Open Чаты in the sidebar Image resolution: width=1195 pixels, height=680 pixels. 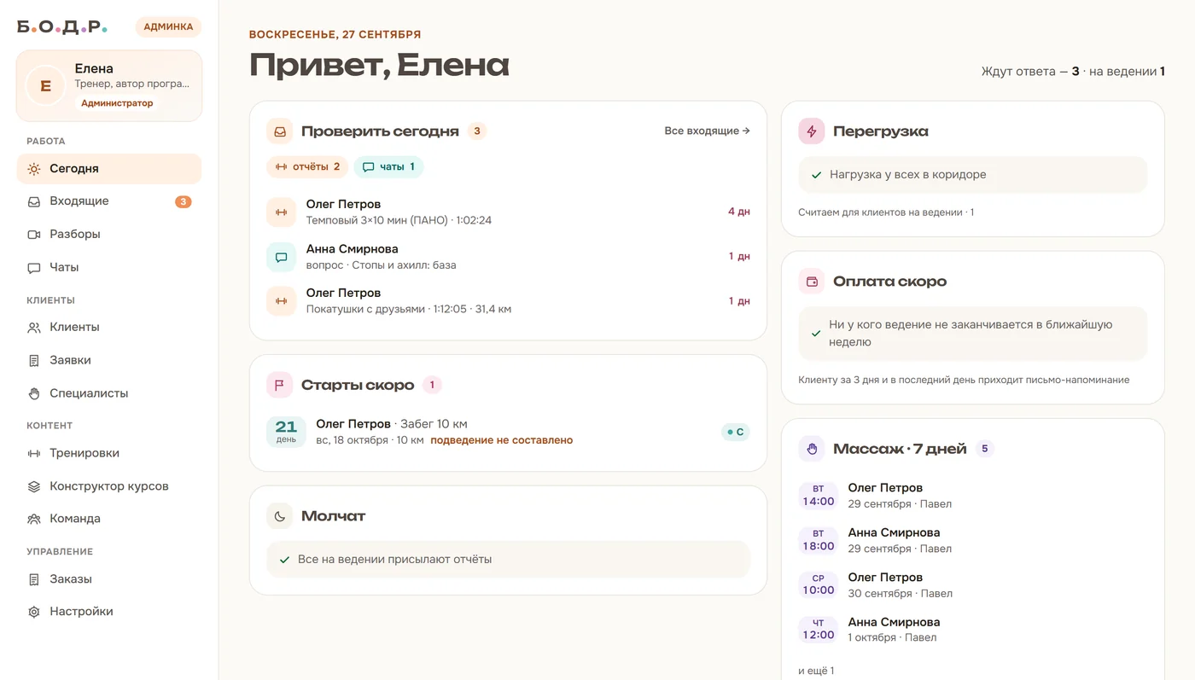pyautogui.click(x=109, y=267)
